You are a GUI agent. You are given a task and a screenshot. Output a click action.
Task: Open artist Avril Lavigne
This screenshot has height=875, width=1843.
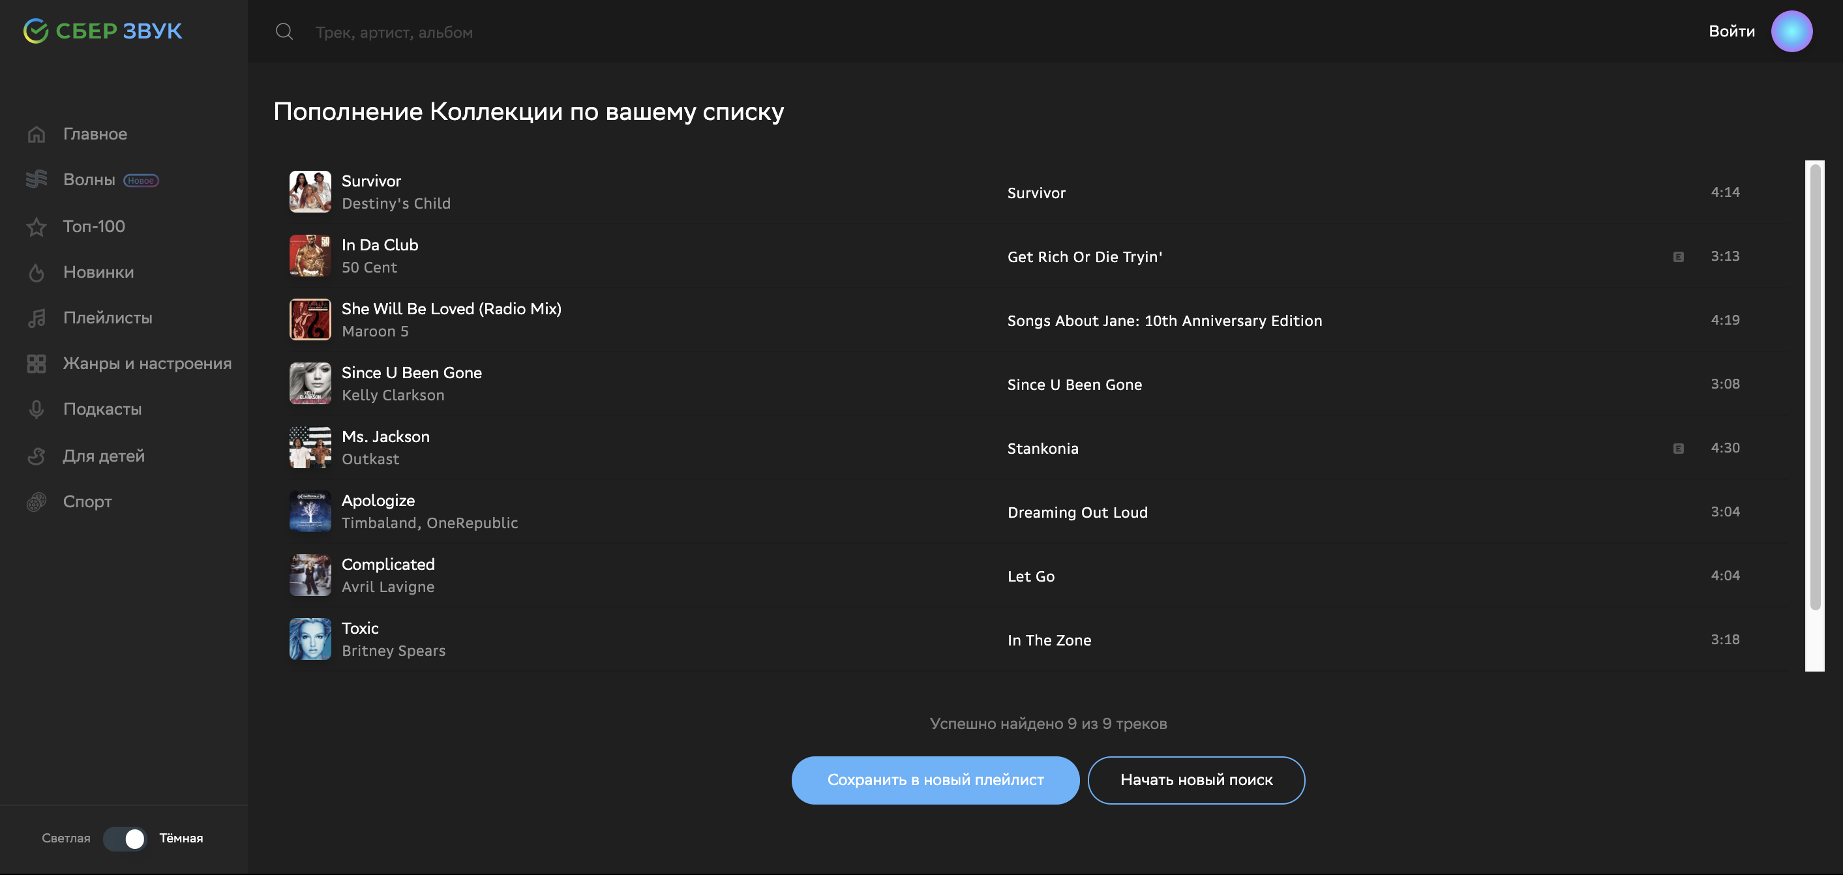click(388, 587)
